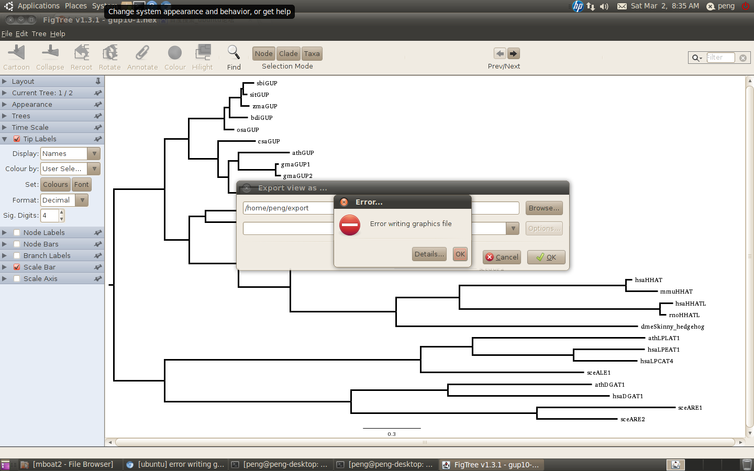
Task: Click the Cartoon toolbar icon
Action: point(16,53)
